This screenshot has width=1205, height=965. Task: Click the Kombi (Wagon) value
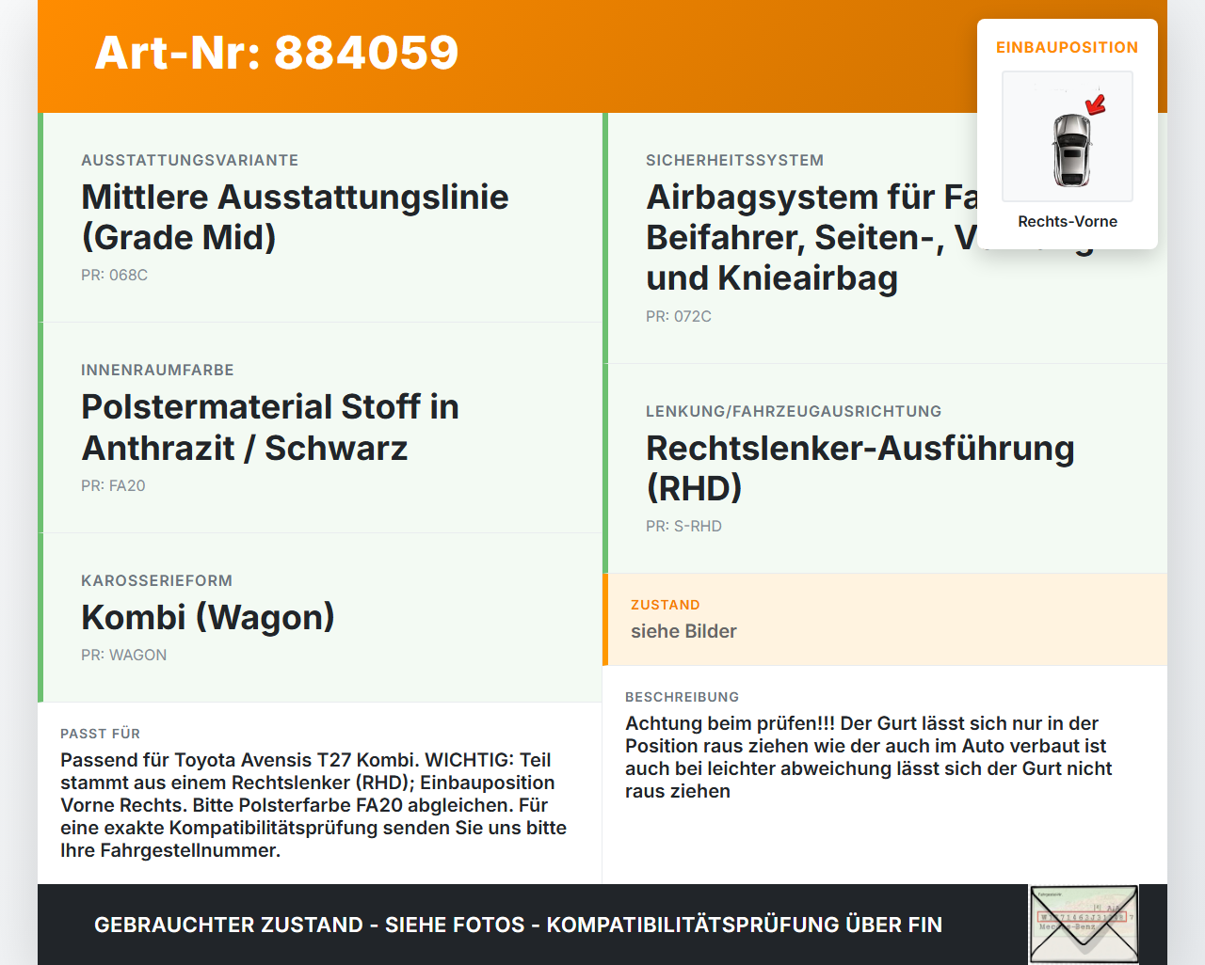tap(208, 618)
